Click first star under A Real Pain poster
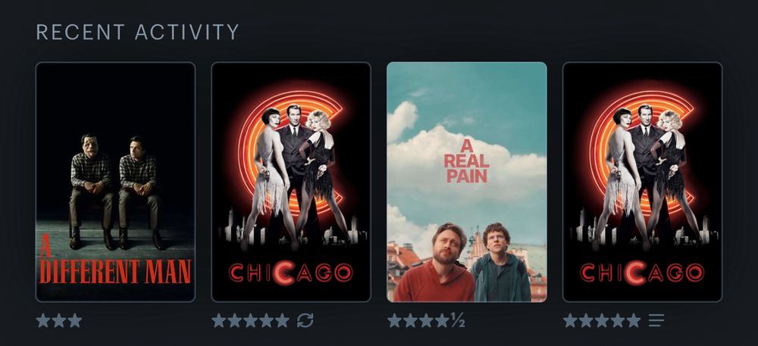 click(x=394, y=320)
